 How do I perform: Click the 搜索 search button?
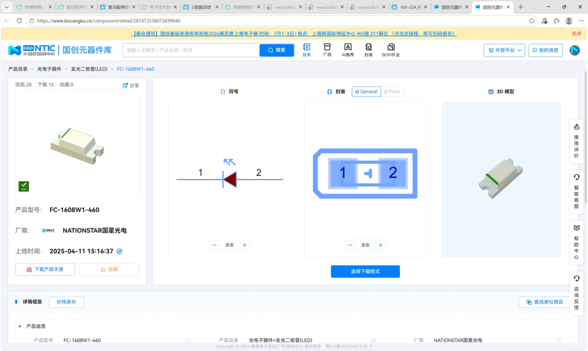pos(277,50)
